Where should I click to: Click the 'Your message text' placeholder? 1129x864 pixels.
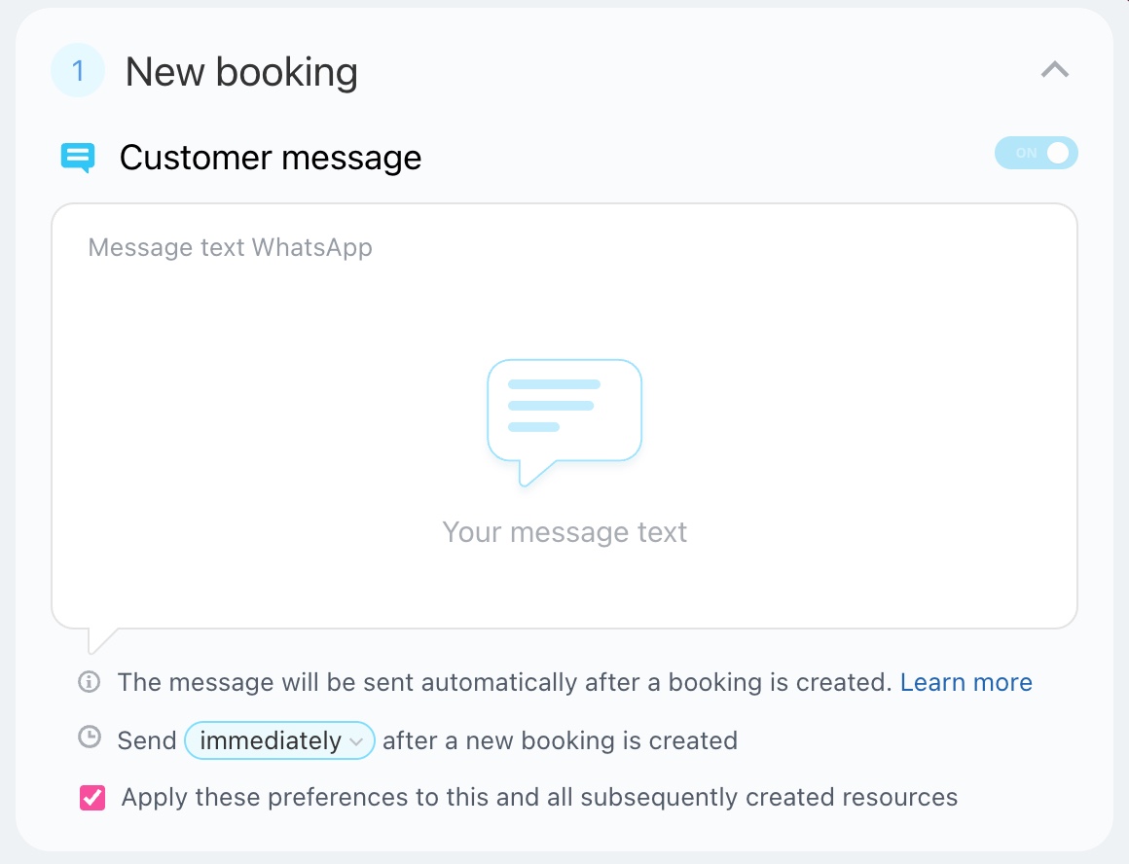pos(564,532)
